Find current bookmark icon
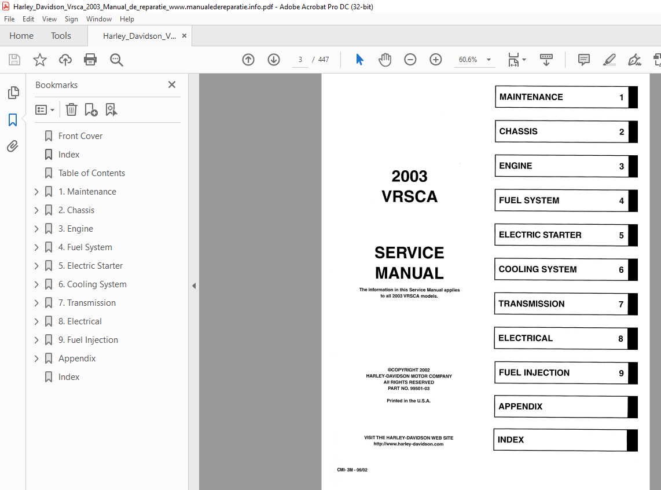This screenshot has height=490, width=661. click(x=111, y=109)
